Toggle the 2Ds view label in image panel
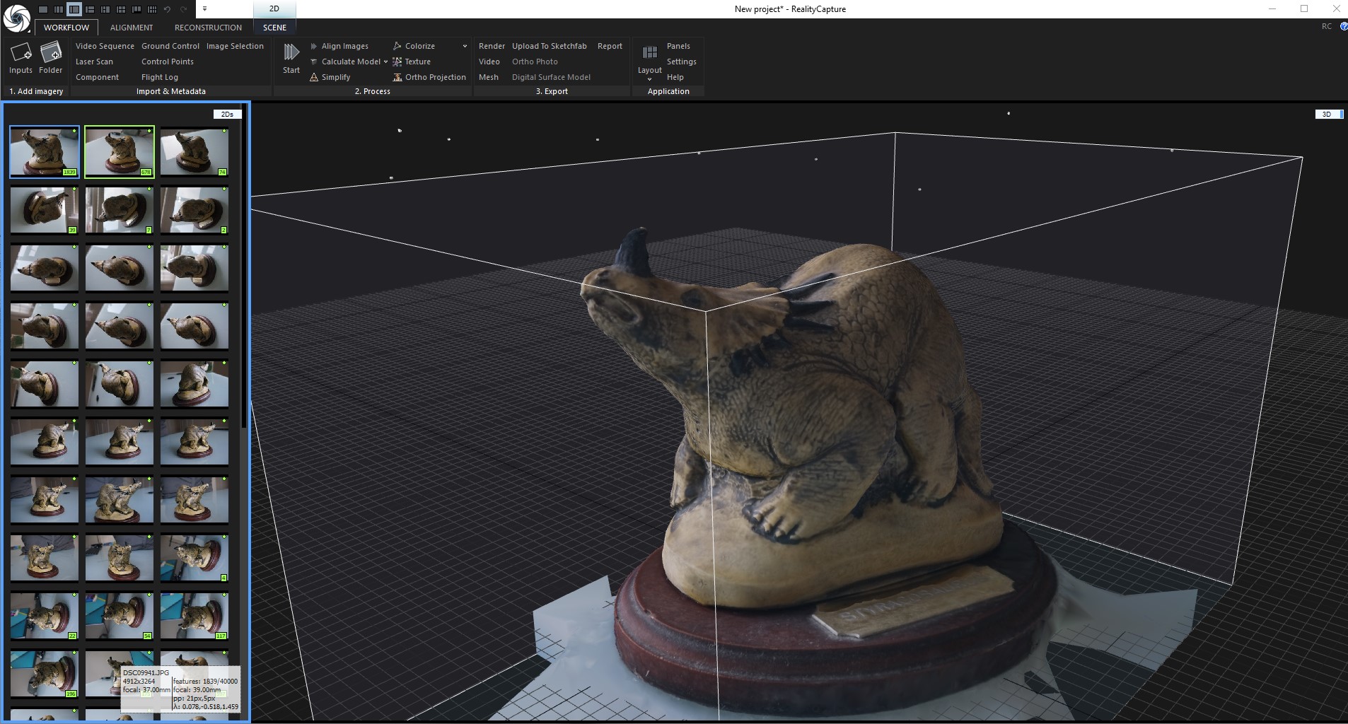 pos(227,114)
